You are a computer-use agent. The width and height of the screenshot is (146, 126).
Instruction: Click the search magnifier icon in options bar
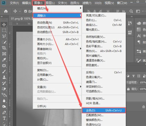pyautogui.click(x=131, y=11)
